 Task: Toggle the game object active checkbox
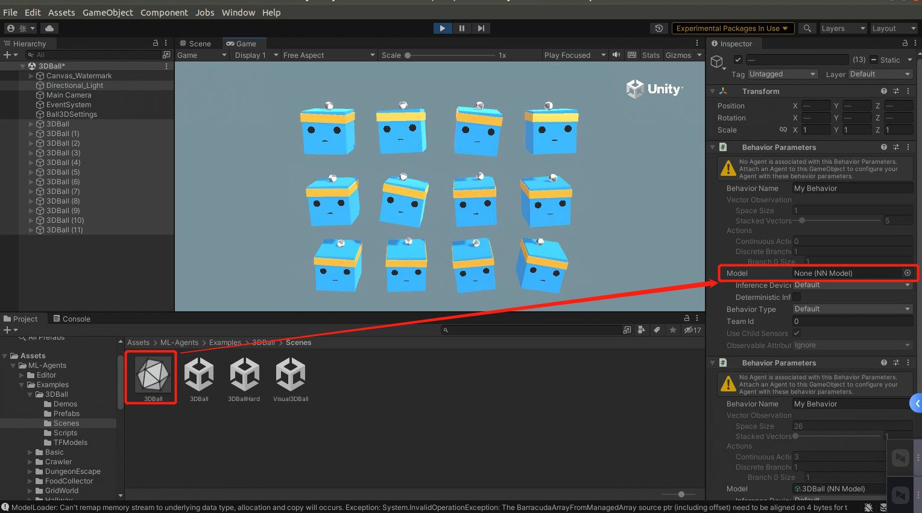click(x=737, y=60)
